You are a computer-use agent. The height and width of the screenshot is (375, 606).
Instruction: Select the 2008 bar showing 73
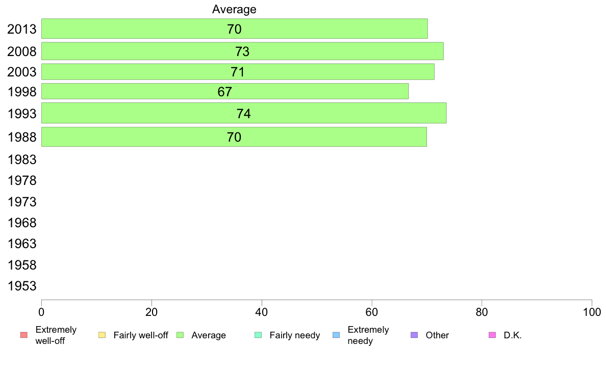(242, 51)
